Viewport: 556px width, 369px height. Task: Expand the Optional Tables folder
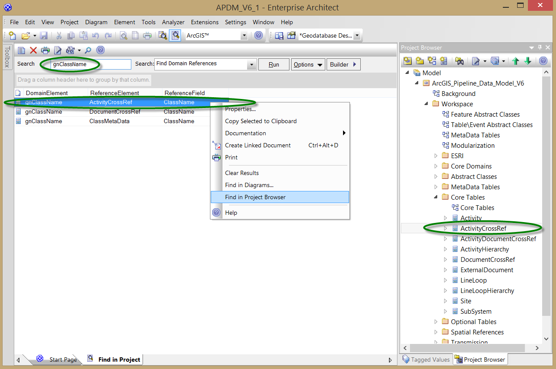436,322
